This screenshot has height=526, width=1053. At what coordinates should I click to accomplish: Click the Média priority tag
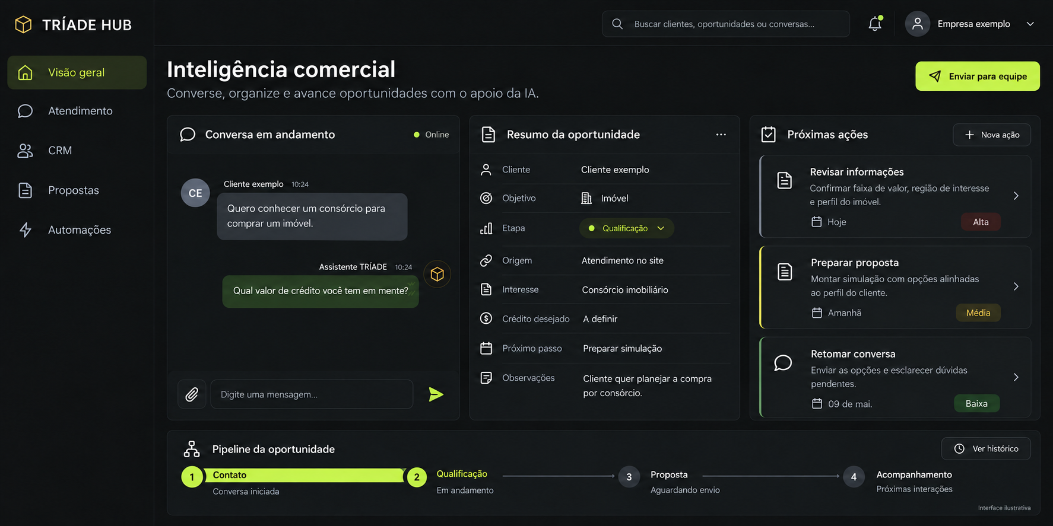tap(978, 313)
